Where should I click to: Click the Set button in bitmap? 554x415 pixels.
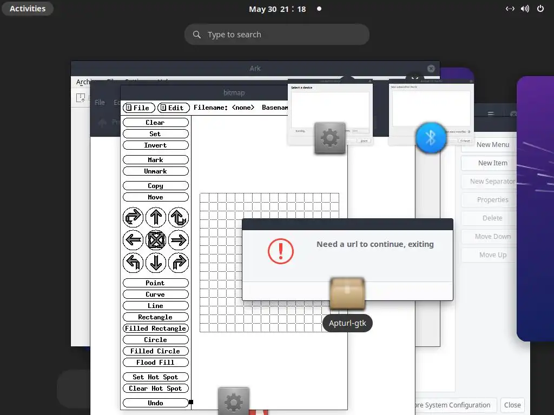[x=155, y=134]
